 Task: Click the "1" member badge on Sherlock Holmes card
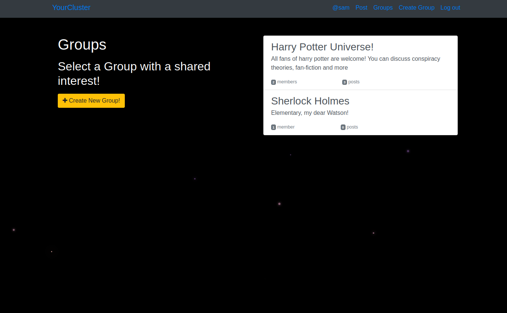[273, 127]
